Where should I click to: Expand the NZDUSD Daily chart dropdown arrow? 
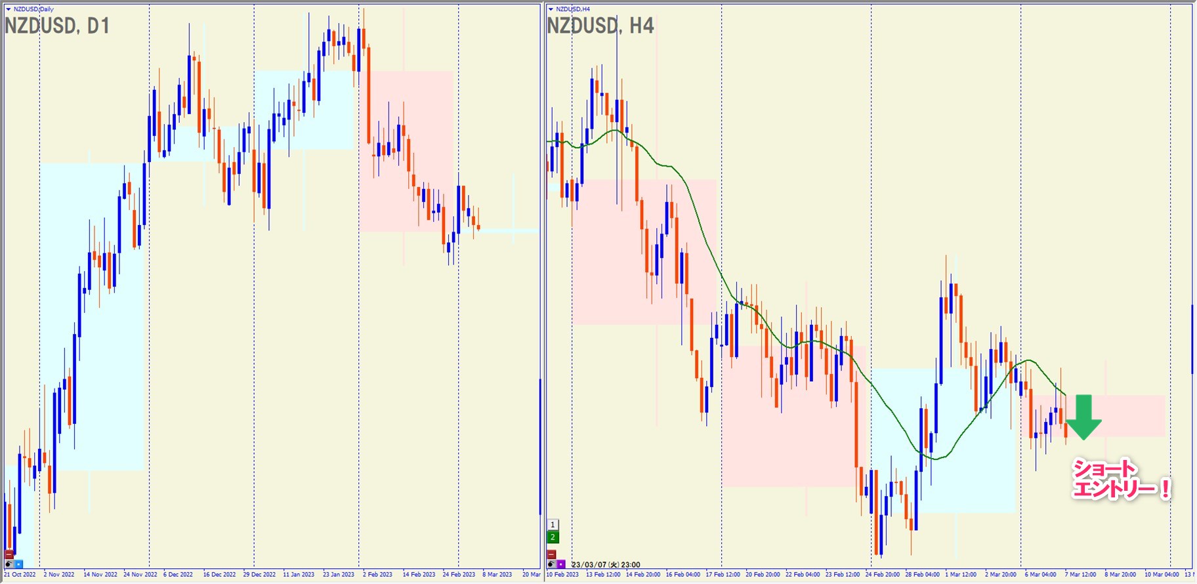9,9
